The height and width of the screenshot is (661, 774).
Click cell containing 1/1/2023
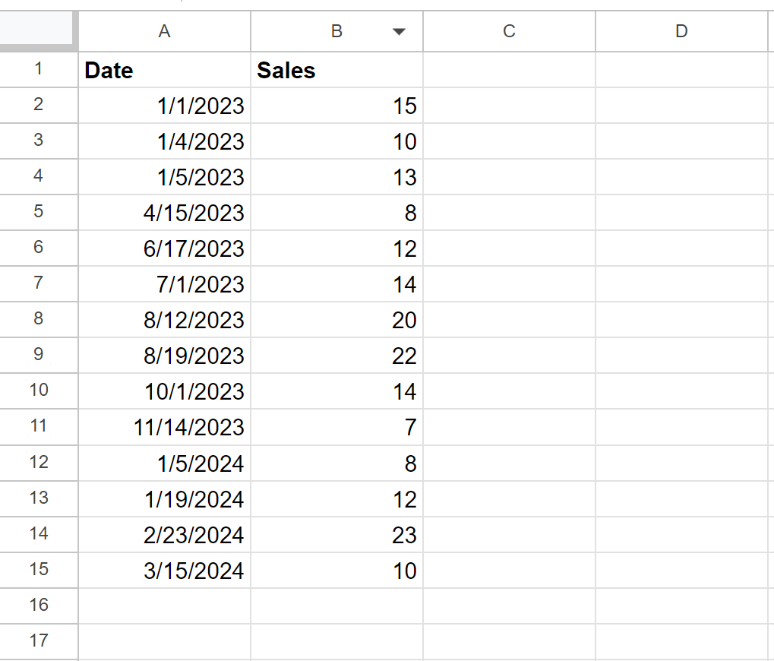164,106
